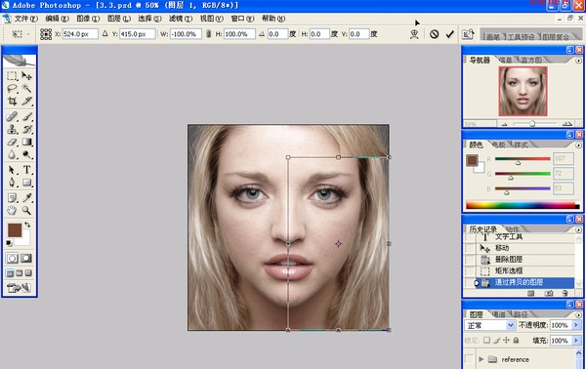Click the reference point locator grid
Screen dimensions: 586x369
click(x=46, y=34)
